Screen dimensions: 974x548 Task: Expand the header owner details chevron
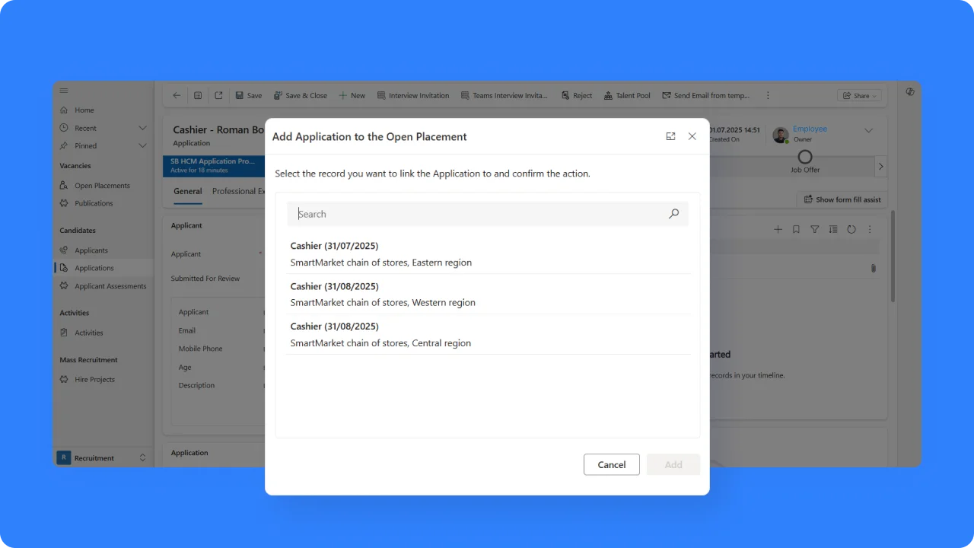[x=868, y=131]
